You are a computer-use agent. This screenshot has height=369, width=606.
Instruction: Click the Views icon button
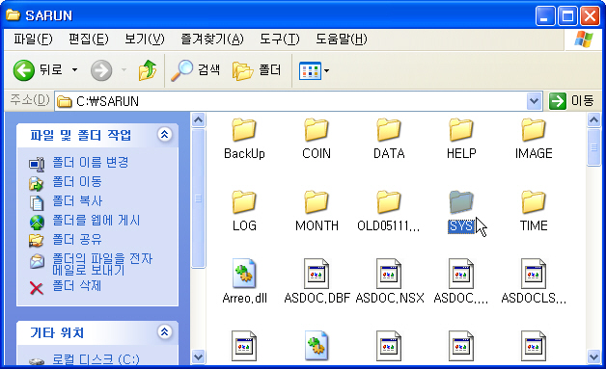coord(310,70)
